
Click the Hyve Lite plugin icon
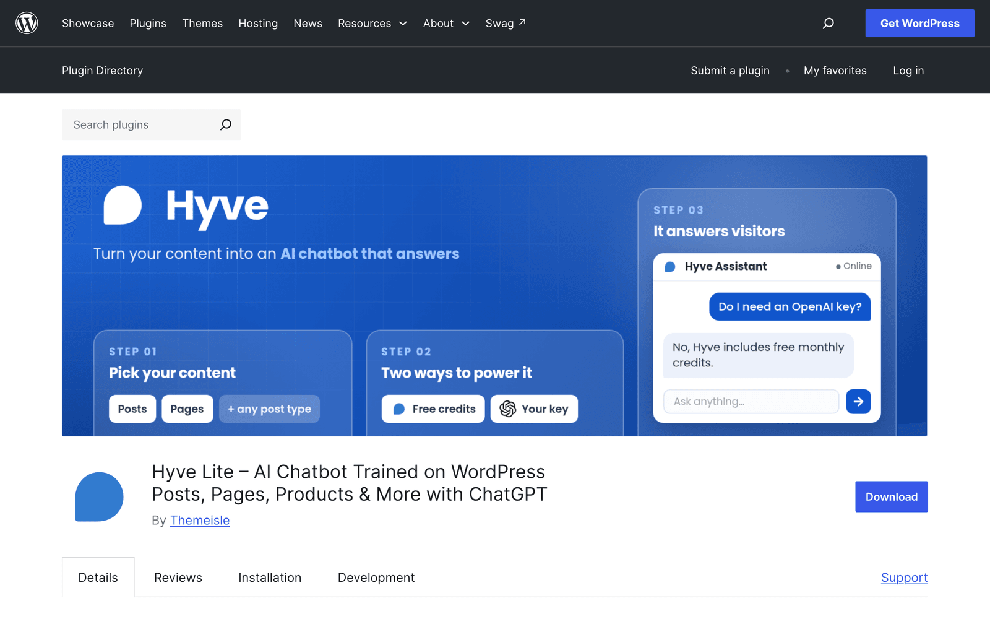[99, 496]
